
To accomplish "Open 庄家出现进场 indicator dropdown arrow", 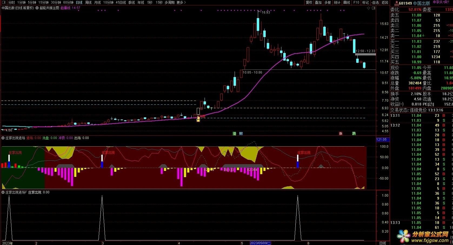I will [x=3, y=138].
